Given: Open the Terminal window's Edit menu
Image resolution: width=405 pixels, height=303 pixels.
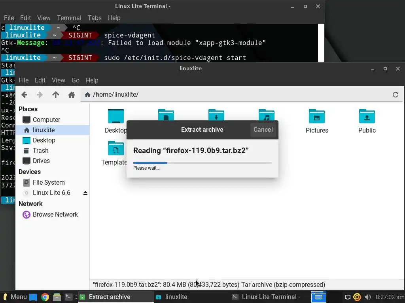Looking at the screenshot, I should (25, 18).
